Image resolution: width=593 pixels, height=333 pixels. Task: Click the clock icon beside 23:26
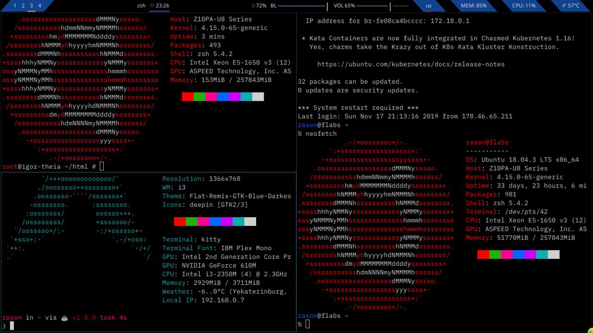coord(151,6)
